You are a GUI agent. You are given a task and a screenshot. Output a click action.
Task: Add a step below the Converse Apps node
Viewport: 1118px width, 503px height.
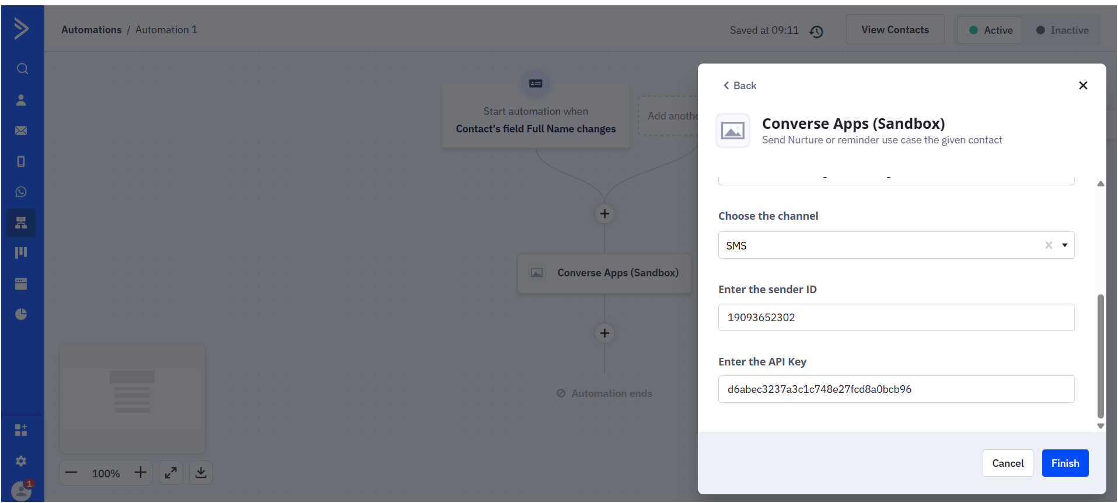(x=605, y=333)
